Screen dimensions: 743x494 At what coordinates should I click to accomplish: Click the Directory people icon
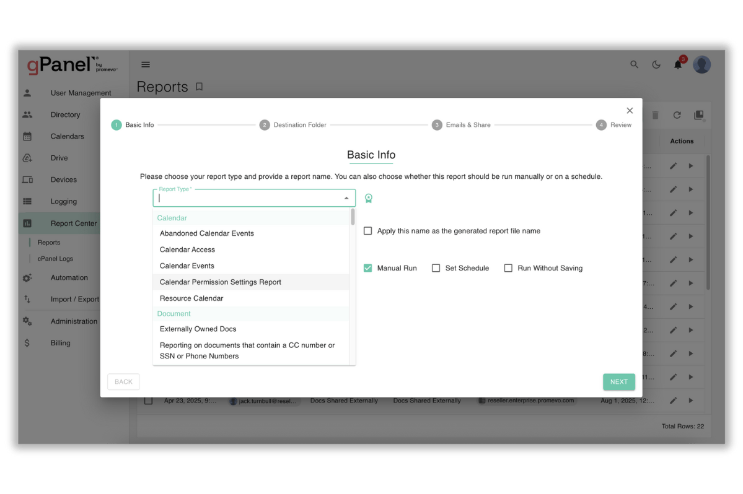27,115
